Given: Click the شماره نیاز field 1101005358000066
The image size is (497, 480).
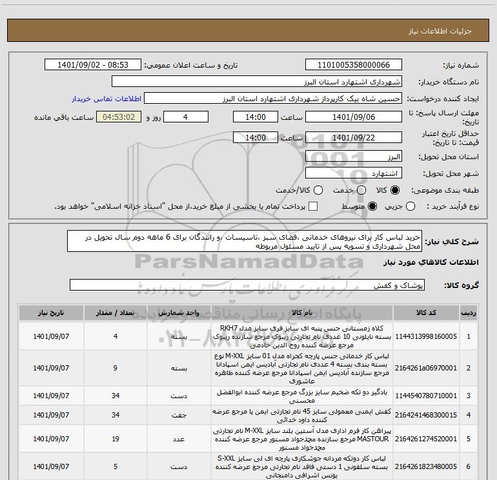Looking at the screenshot, I should coord(354,65).
